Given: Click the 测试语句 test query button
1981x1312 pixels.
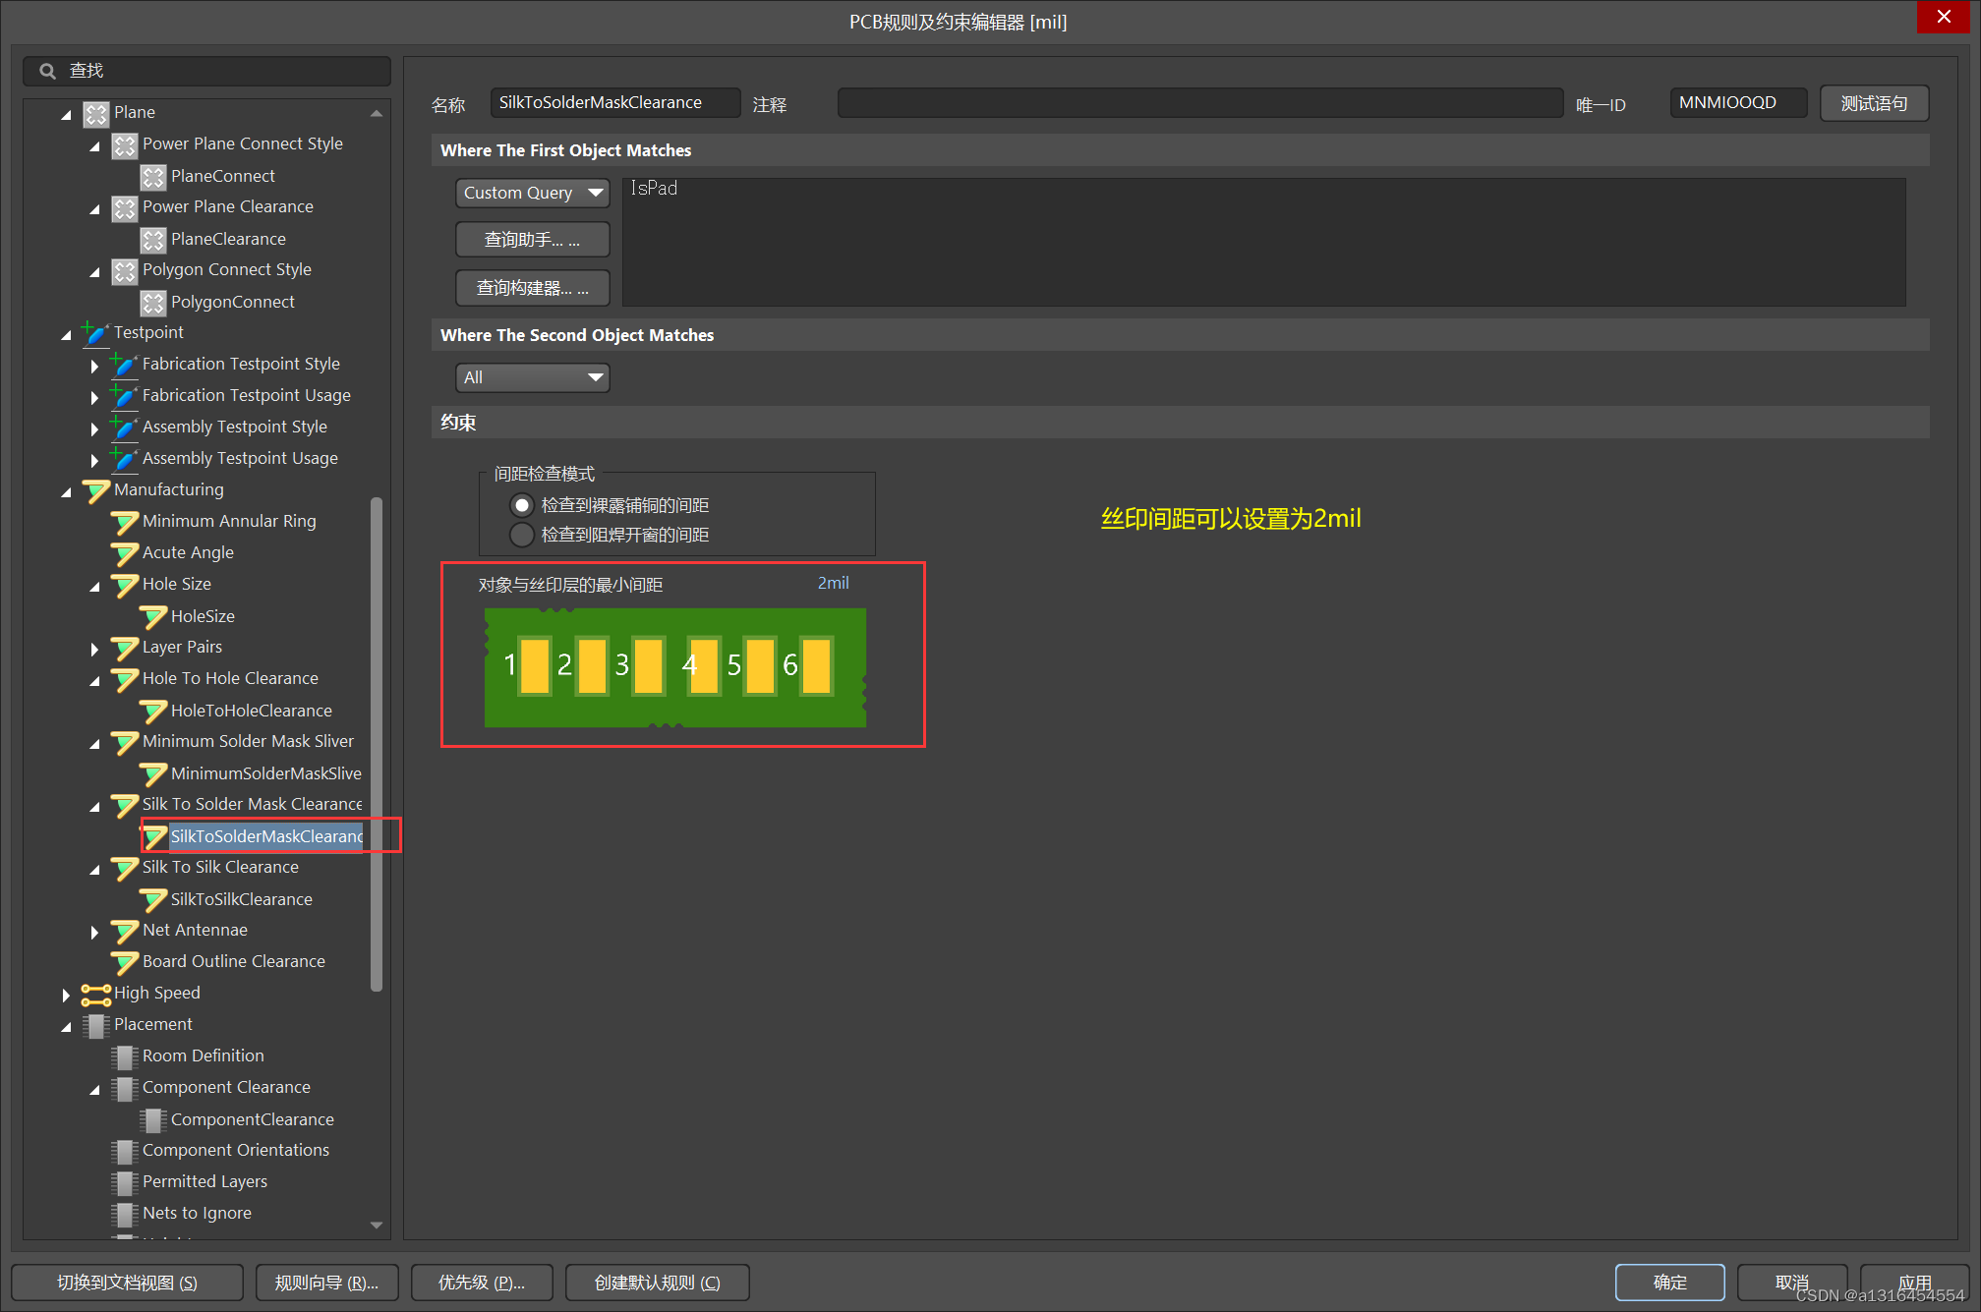Looking at the screenshot, I should click(1873, 103).
